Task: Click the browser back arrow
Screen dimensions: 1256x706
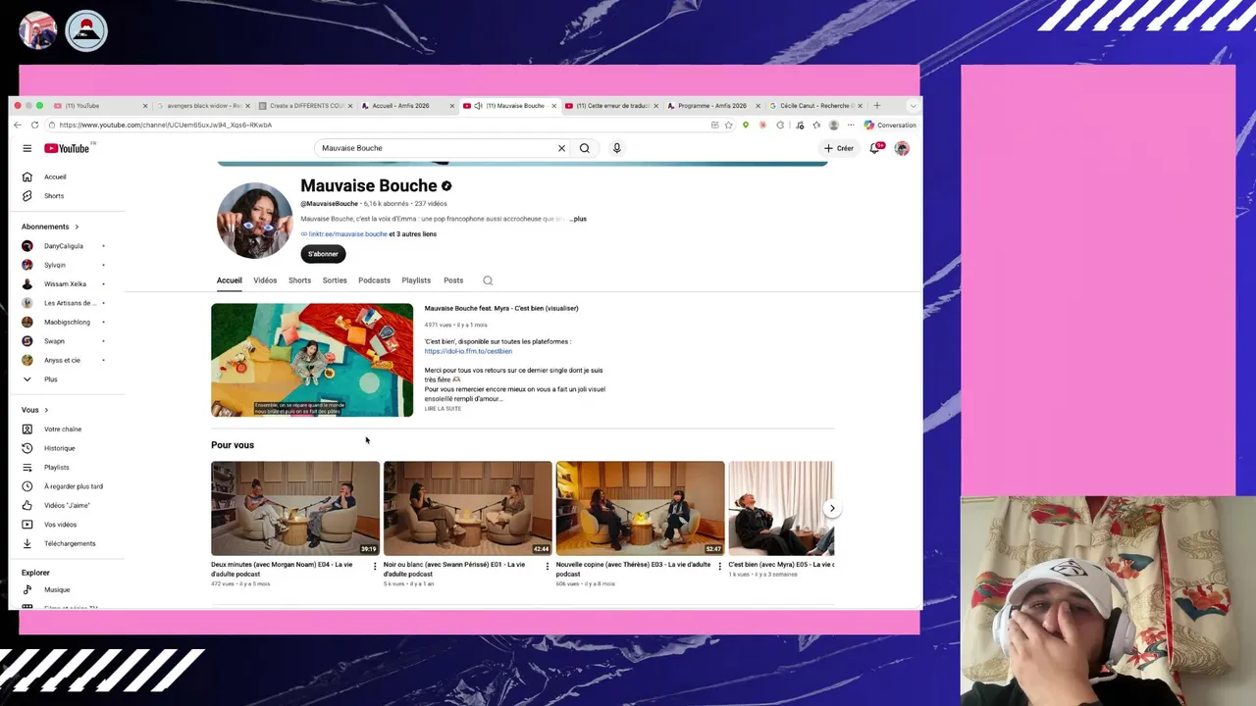Action: point(18,125)
